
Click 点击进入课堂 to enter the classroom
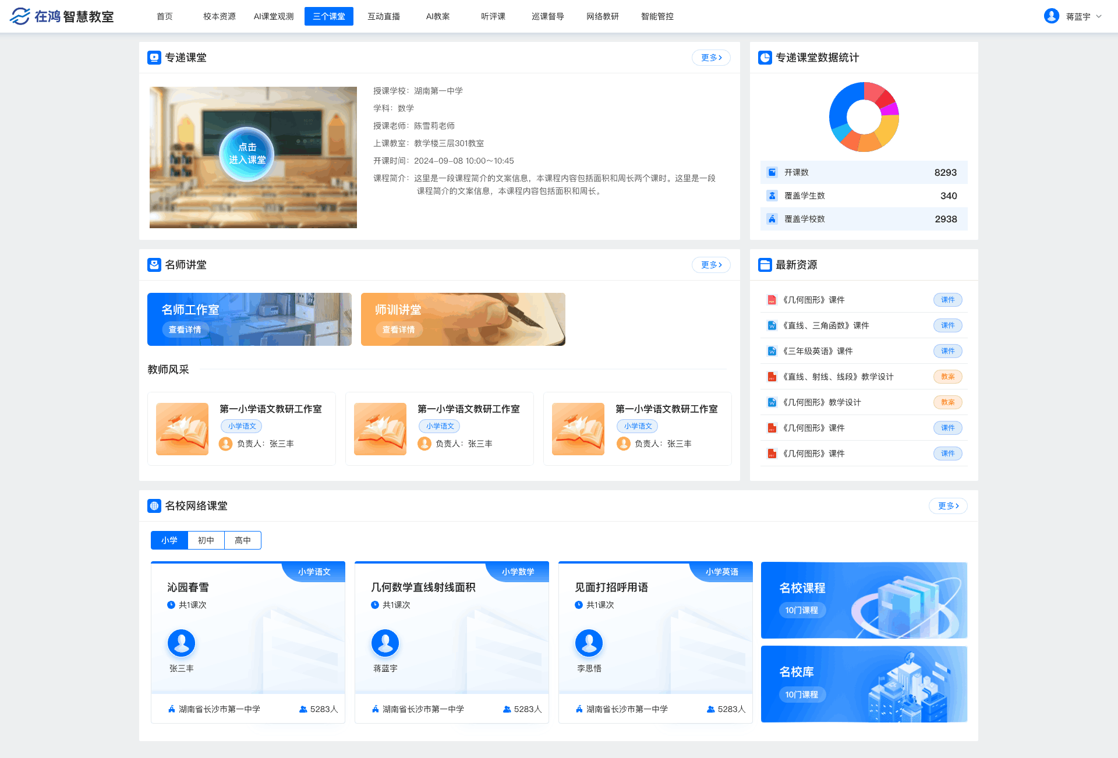(247, 153)
